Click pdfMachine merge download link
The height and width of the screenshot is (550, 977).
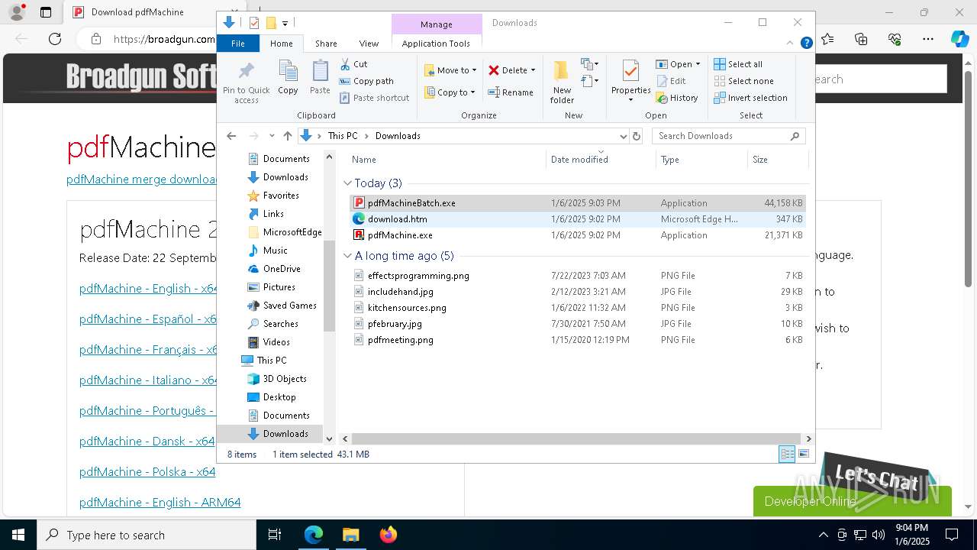(x=142, y=179)
